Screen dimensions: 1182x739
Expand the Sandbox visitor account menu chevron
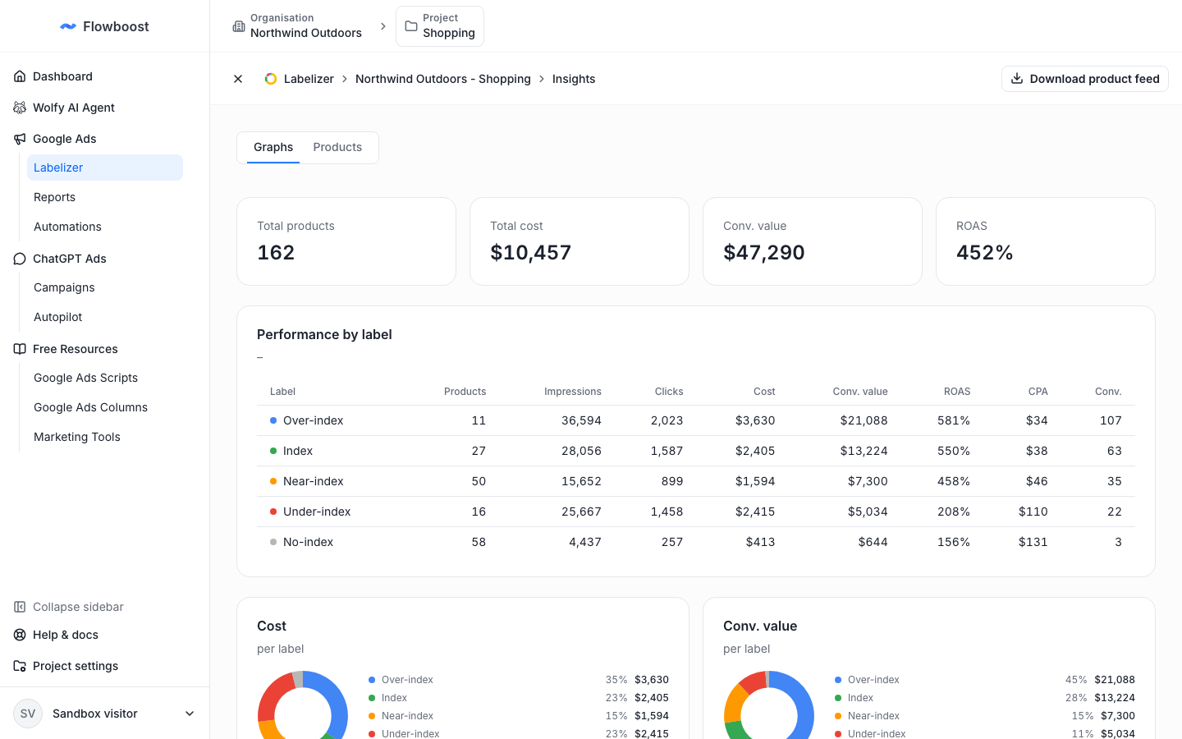190,714
